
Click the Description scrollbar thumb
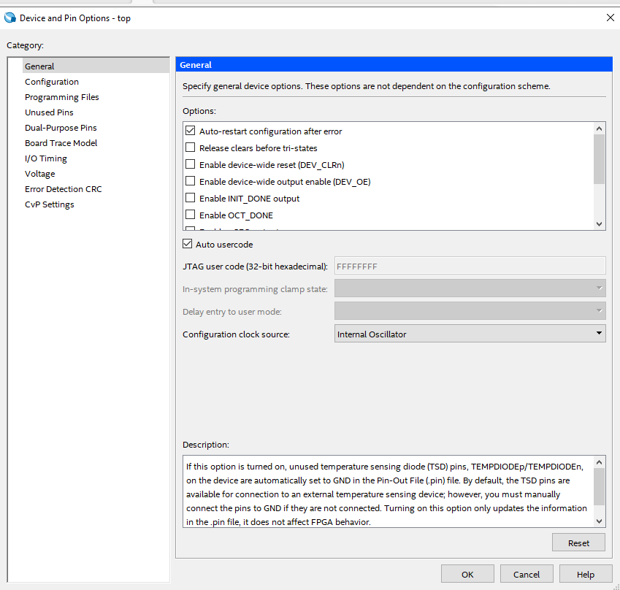coord(599,487)
